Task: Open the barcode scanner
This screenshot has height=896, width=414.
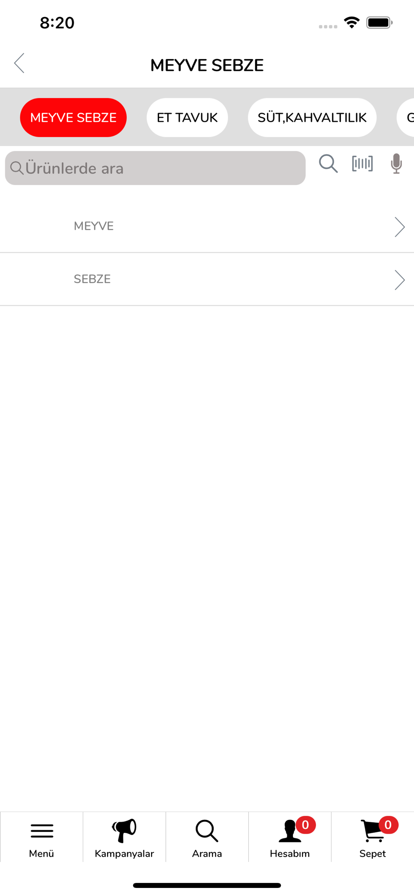Action: [x=362, y=164]
